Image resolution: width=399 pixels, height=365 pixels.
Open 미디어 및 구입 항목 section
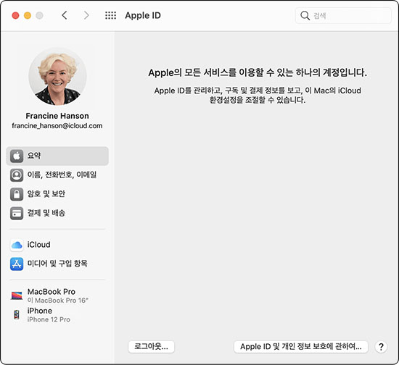click(x=57, y=264)
